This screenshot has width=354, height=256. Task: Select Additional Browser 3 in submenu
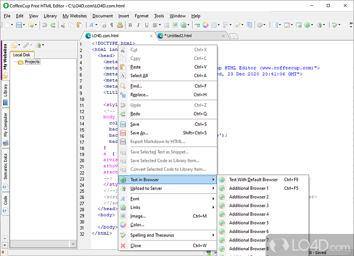263,206
